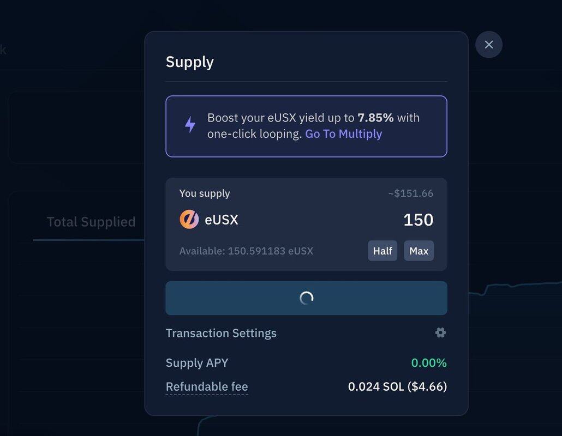Viewport: 562px width, 436px height.
Task: Click the ~$151.66 estimated value
Action: [410, 193]
